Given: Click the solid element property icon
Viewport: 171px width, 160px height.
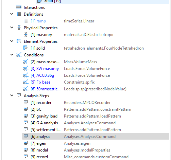Looking at the screenshot, I should pyautogui.click(x=25, y=48).
